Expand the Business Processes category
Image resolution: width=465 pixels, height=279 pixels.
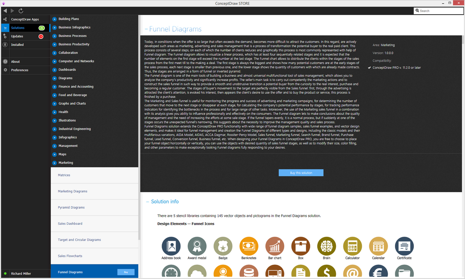point(54,36)
